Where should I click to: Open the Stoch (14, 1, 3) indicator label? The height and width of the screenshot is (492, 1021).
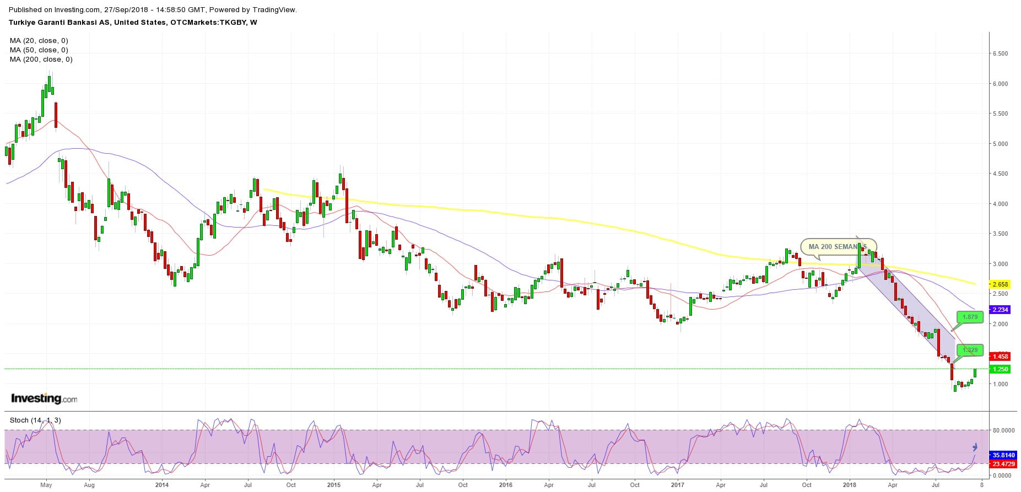click(x=35, y=420)
